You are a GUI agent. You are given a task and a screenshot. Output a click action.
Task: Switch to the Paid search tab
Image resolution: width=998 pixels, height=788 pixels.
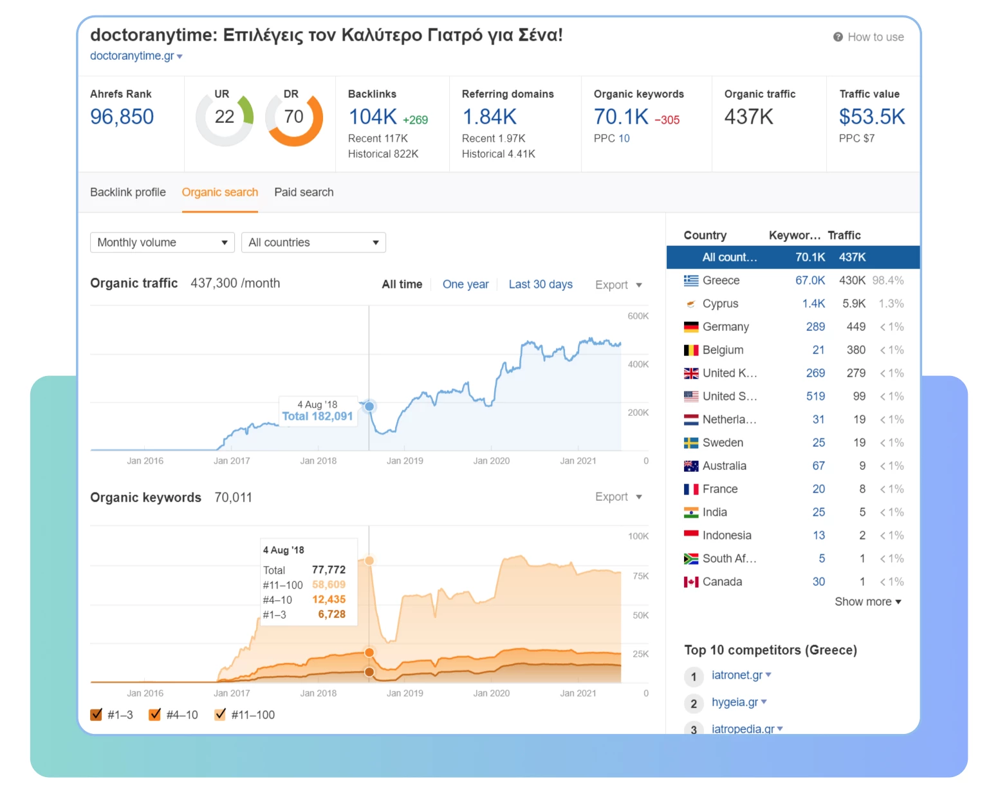[304, 192]
